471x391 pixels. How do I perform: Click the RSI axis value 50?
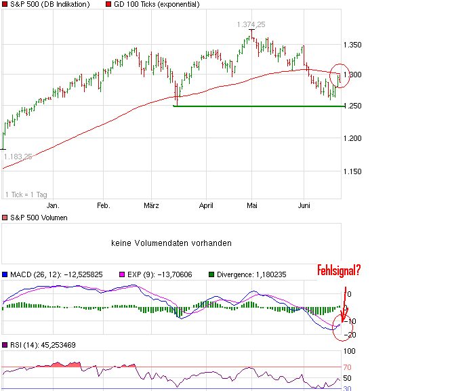point(348,378)
